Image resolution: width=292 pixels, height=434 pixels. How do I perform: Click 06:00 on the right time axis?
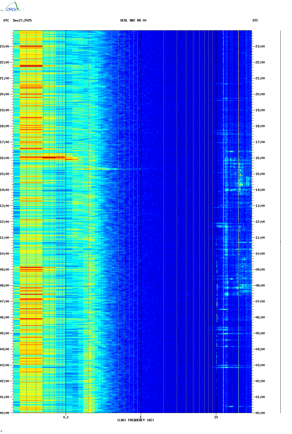pyautogui.click(x=260, y=317)
